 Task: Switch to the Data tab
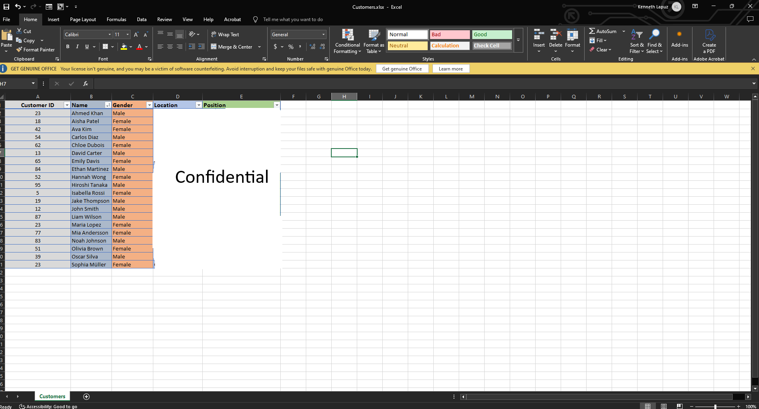[x=142, y=19]
